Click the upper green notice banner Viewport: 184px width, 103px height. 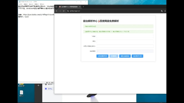pos(118,26)
